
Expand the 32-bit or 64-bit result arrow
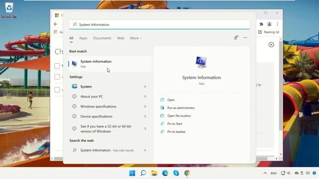pyautogui.click(x=145, y=128)
